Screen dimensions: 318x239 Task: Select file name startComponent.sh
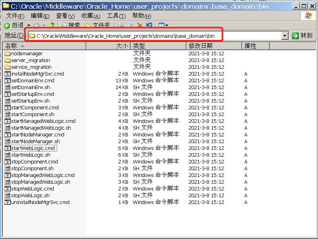coord(33,115)
